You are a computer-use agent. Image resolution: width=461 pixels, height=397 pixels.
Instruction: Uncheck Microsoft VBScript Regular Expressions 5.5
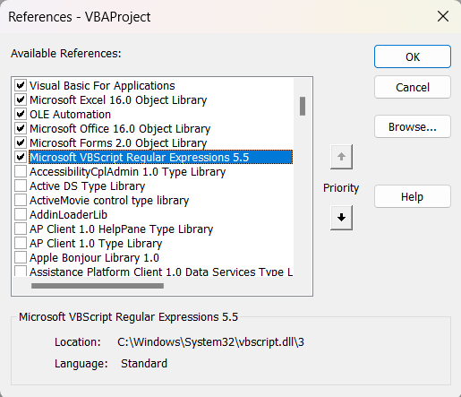(x=21, y=158)
